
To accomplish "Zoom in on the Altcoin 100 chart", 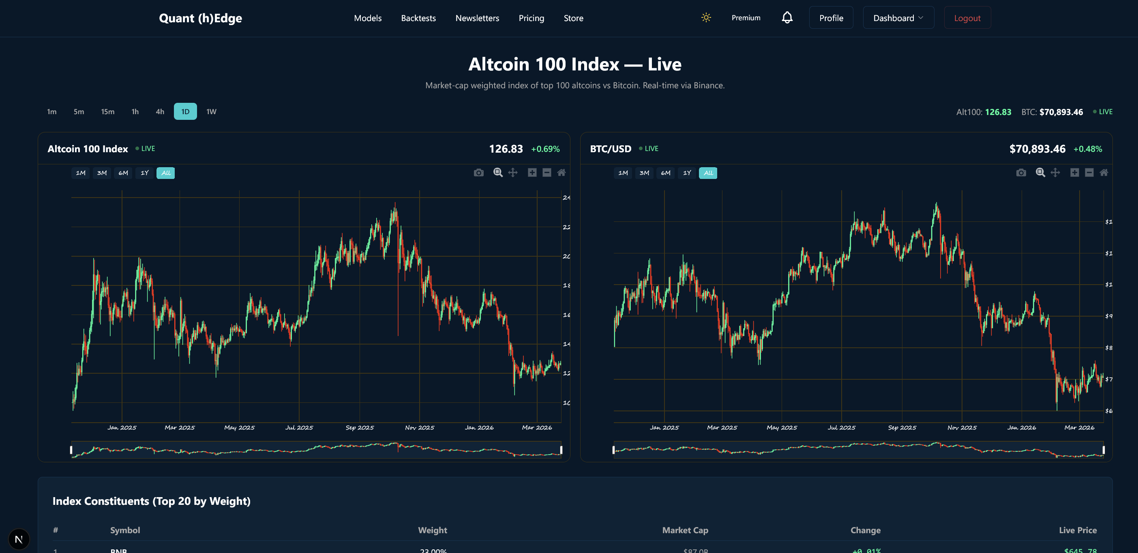I will 532,172.
